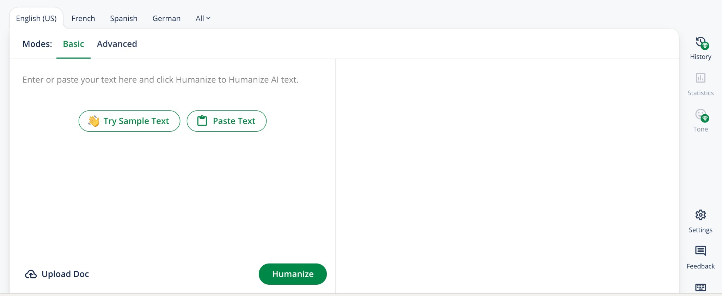This screenshot has width=722, height=296.
Task: Click the Paste Text button
Action: [227, 121]
